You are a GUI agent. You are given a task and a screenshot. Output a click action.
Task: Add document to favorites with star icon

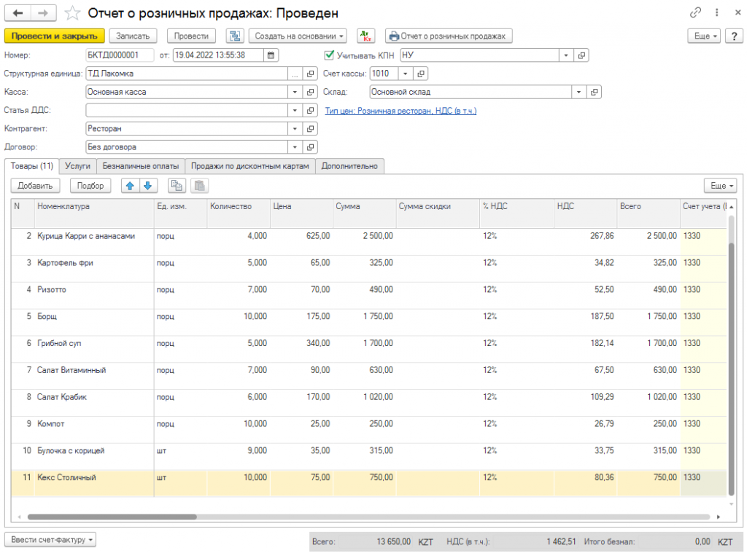click(72, 13)
